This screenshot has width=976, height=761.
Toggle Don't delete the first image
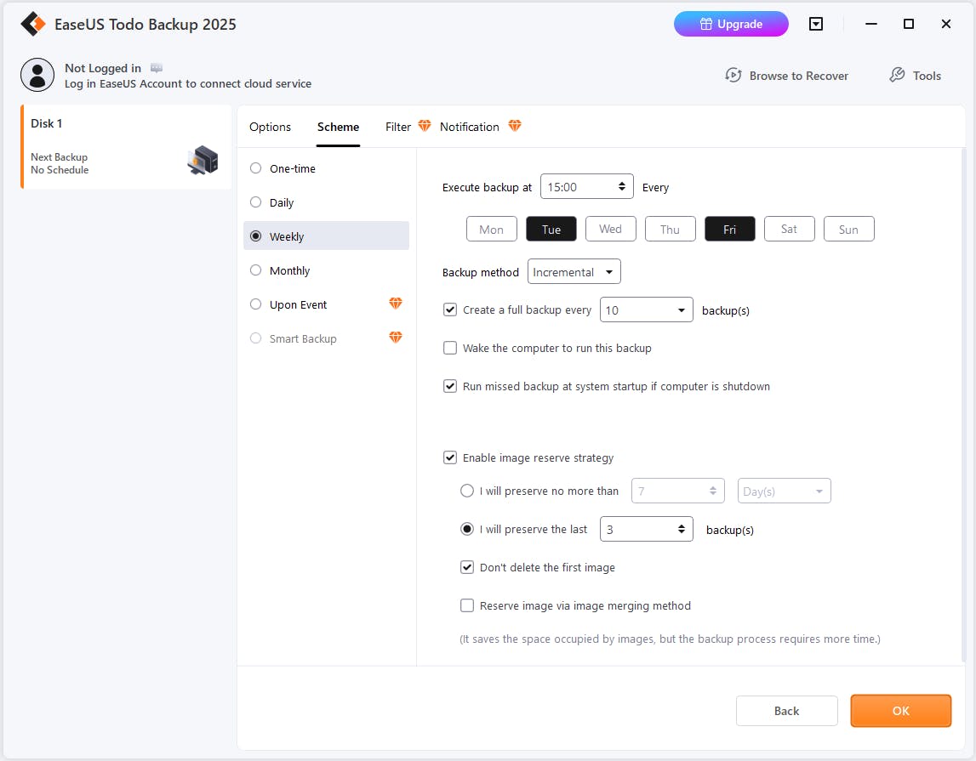point(467,567)
